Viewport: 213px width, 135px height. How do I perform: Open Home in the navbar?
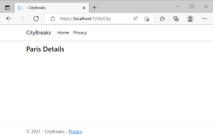click(x=63, y=33)
